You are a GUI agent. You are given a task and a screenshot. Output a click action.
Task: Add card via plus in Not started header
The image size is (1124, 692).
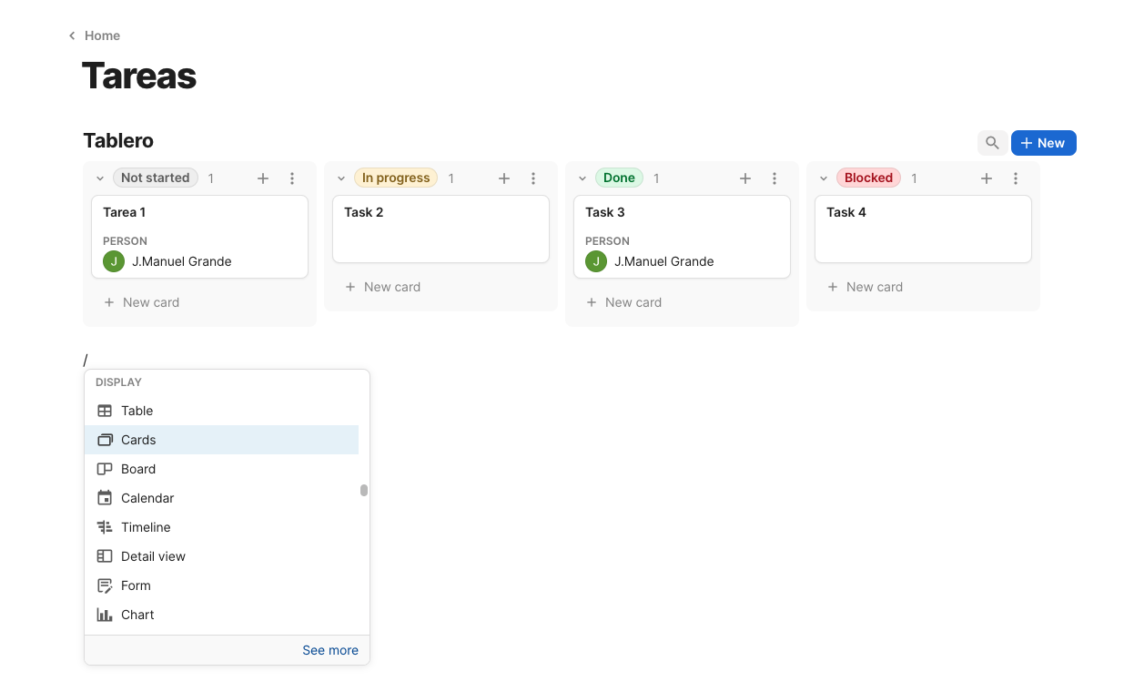(x=263, y=178)
